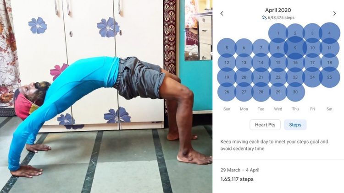Open day 4 step circle
344x193 pixels.
pos(329,33)
